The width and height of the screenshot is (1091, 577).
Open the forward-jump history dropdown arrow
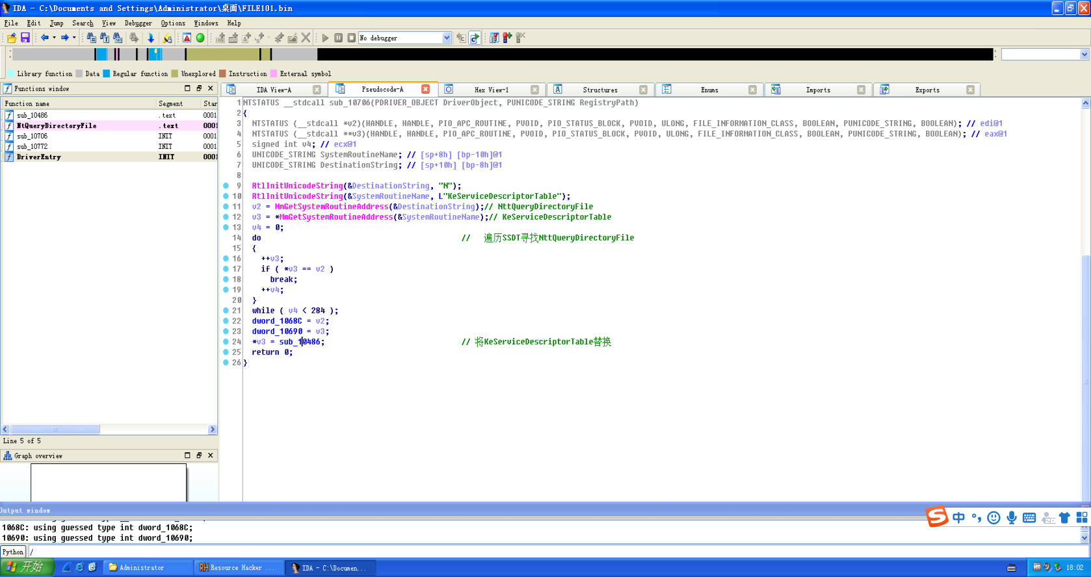(x=74, y=38)
